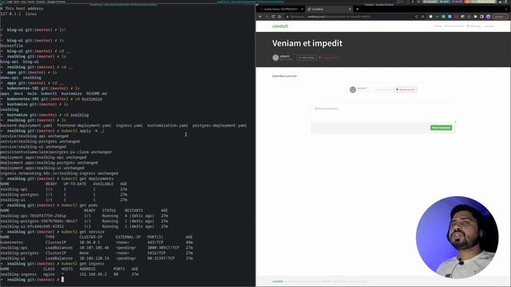Click 'ingress.yaml' in terminal ls output
Viewport: 511px width, 287px height.
[129, 125]
